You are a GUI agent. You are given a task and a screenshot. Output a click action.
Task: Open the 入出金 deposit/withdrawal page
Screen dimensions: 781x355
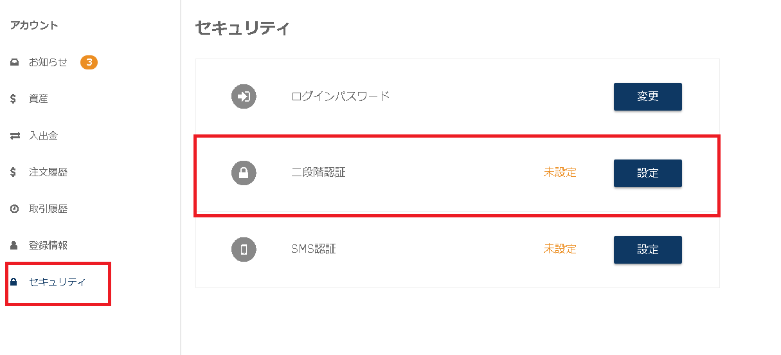coord(44,136)
